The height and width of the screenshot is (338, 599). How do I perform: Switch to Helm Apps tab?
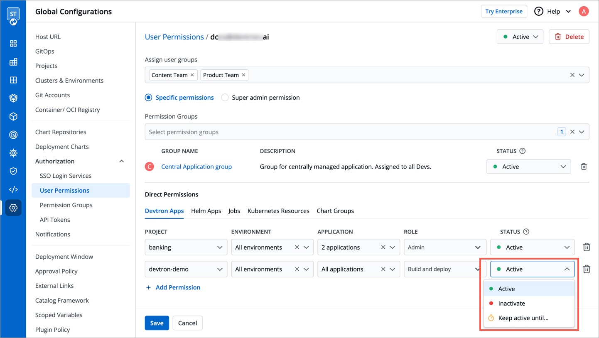pyautogui.click(x=206, y=211)
